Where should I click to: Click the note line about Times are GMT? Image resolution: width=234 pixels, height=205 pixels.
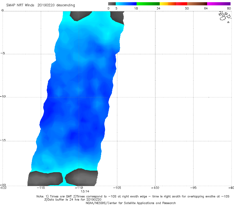pyautogui.click(x=133, y=196)
